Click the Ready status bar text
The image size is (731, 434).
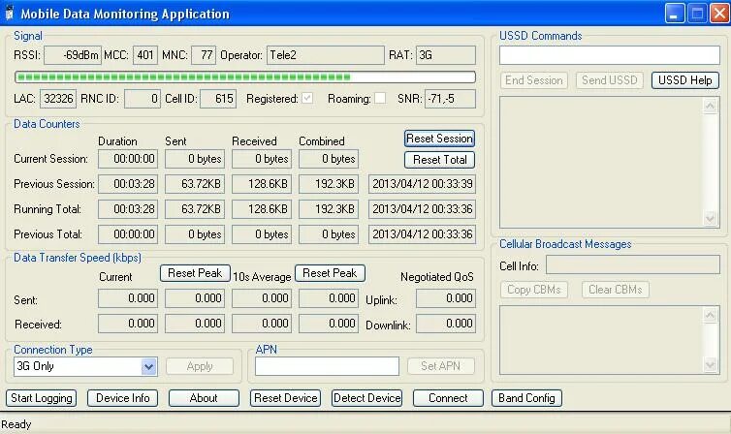[x=16, y=424]
